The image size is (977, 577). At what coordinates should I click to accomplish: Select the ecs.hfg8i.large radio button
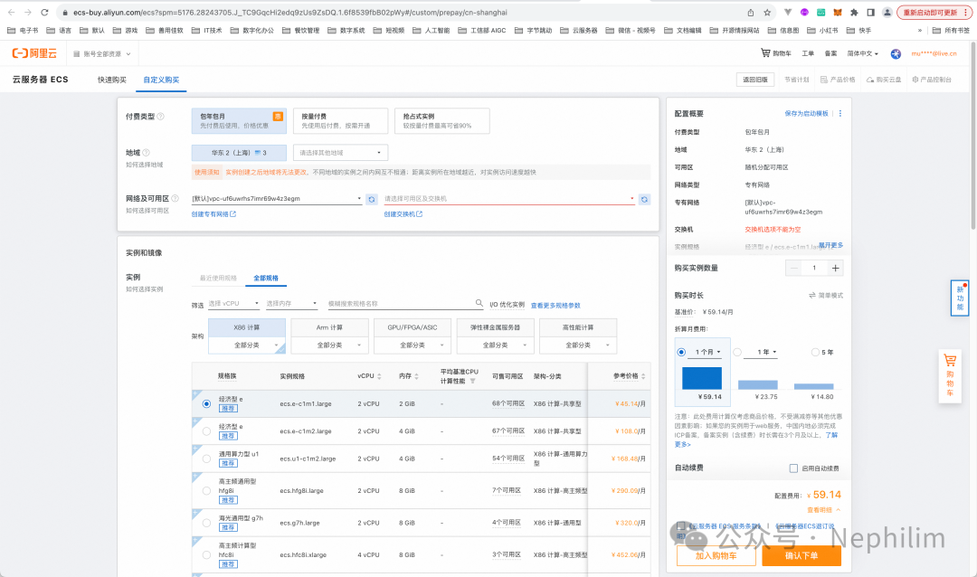point(206,491)
